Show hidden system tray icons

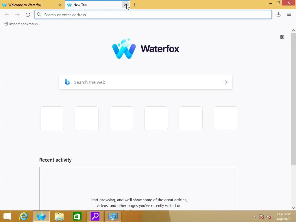255,217
